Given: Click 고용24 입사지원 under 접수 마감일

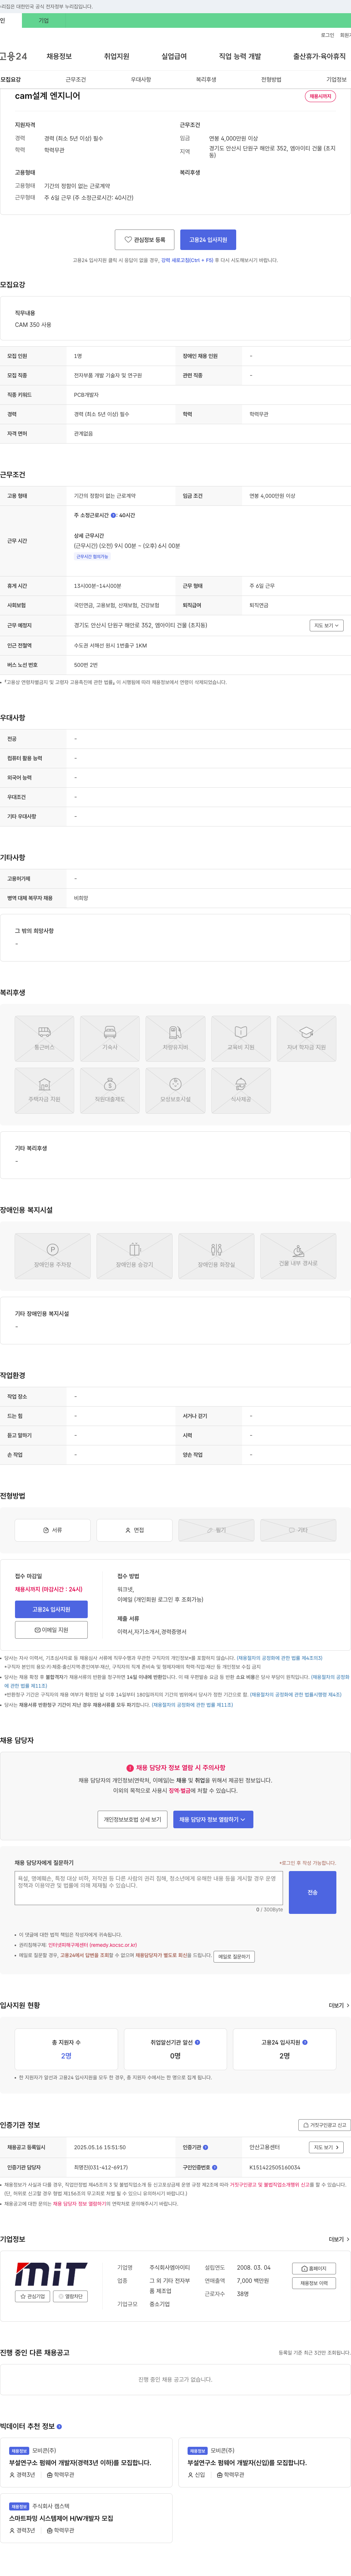Looking at the screenshot, I should point(51,1609).
